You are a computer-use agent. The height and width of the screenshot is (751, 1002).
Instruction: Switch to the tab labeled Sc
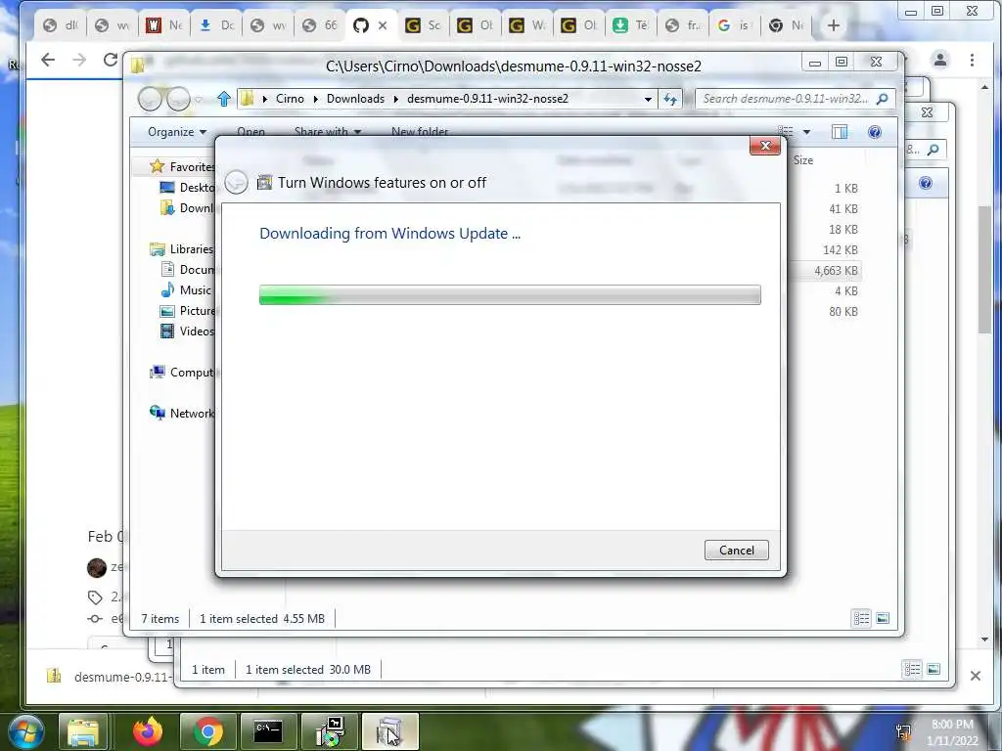423,25
